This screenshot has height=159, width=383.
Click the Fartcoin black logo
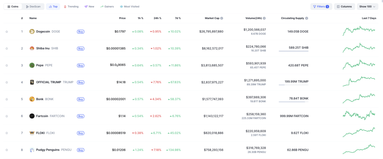click(x=32, y=116)
